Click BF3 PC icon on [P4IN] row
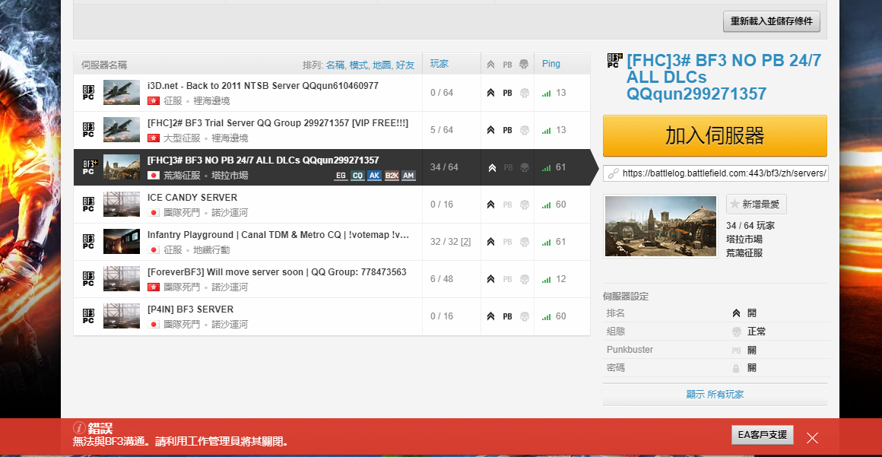The width and height of the screenshot is (882, 457). [x=88, y=316]
